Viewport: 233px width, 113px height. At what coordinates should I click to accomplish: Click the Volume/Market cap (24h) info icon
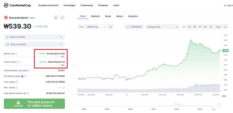pos(29,70)
